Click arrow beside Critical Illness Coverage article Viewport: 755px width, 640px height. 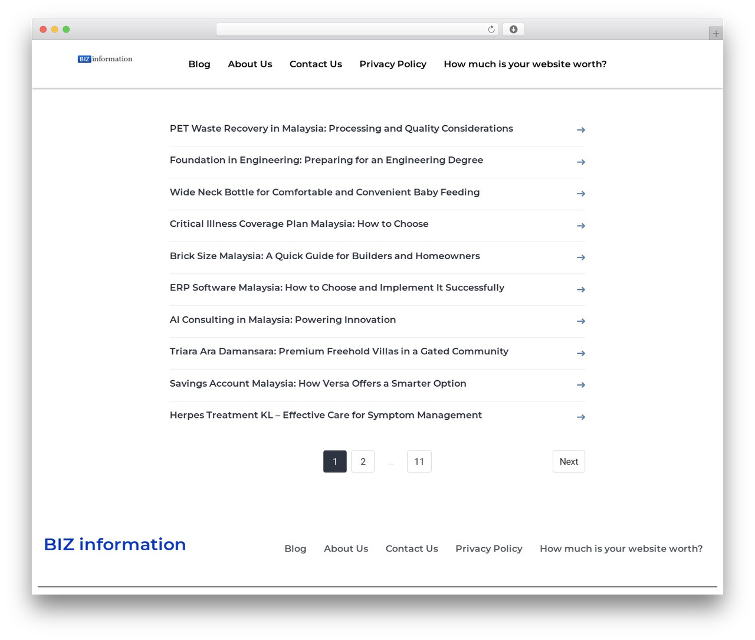click(581, 226)
